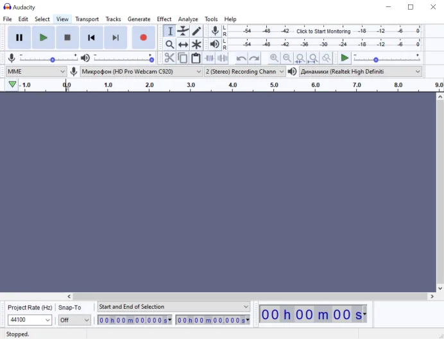444x339 pixels.
Task: Select the Draw (pencil) tool
Action: pos(196,31)
